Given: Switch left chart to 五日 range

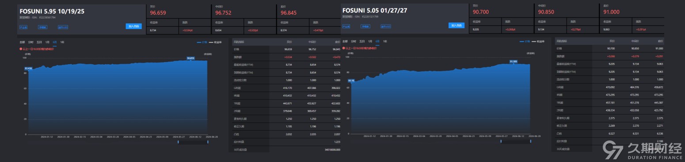Looking at the screenshot, I should click(x=39, y=42).
